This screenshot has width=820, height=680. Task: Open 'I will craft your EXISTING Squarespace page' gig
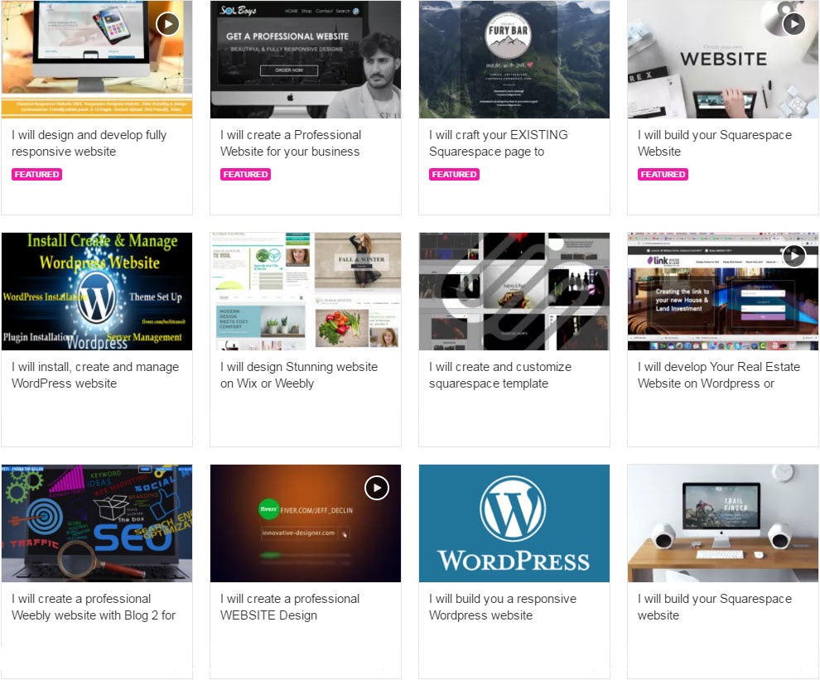(499, 142)
